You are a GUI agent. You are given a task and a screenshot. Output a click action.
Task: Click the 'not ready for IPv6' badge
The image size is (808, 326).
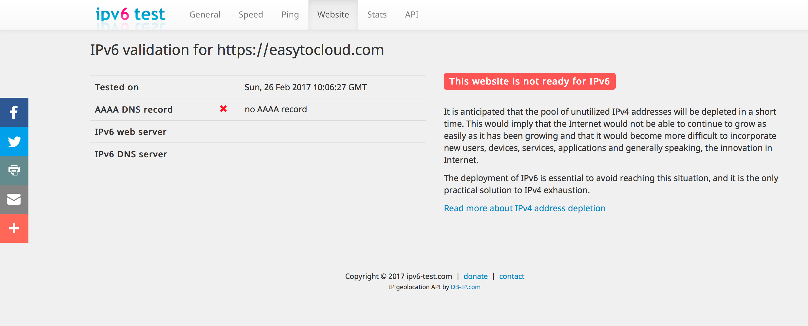click(x=529, y=81)
